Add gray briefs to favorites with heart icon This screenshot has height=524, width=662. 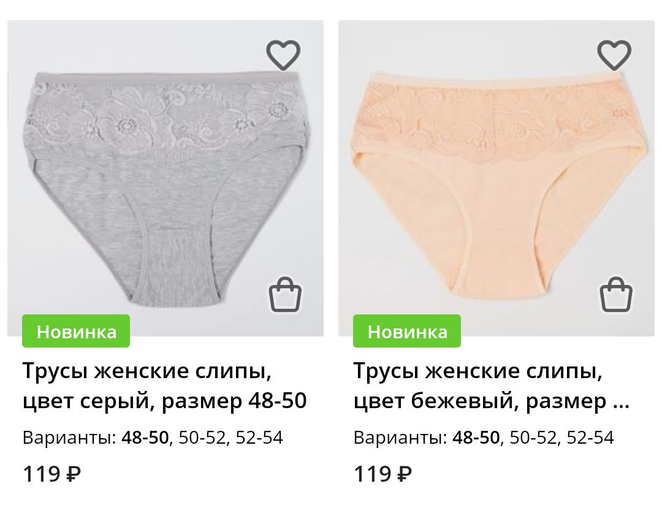tap(283, 55)
